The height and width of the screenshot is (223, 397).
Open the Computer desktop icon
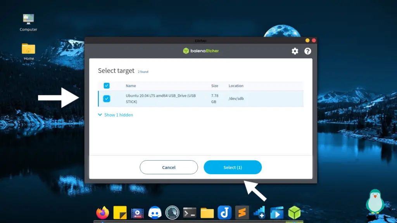(x=28, y=22)
